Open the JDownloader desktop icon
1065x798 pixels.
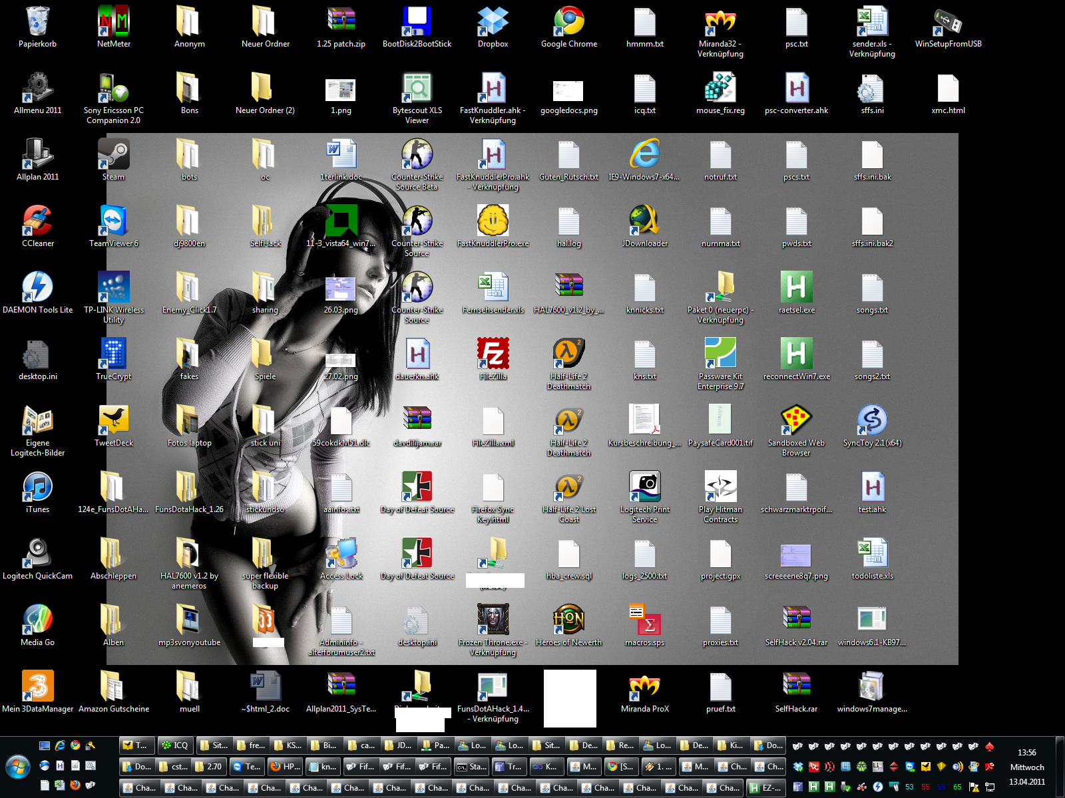click(644, 221)
